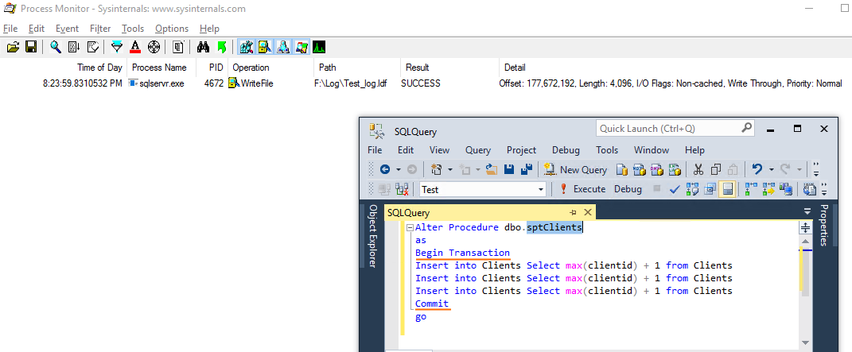Focus the Quick Launch search box
The height and width of the screenshot is (352, 852).
tap(675, 129)
